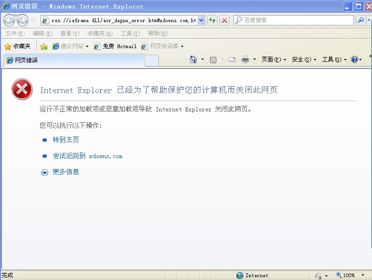The height and width of the screenshot is (280, 372).
Task: Open the 收藏夹 favorites star button
Action: point(17,46)
